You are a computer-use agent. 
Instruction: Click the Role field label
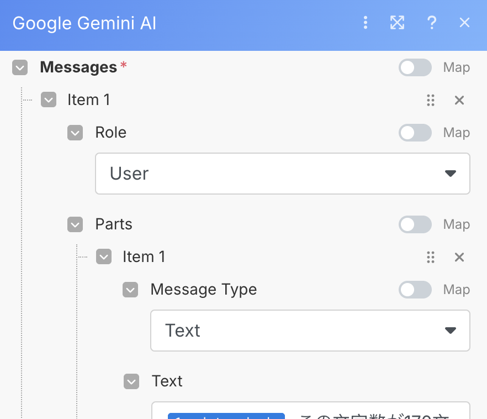pos(111,133)
